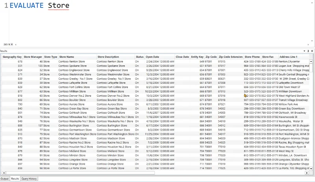Select the Contoso Spokane Store name cell

77,66
